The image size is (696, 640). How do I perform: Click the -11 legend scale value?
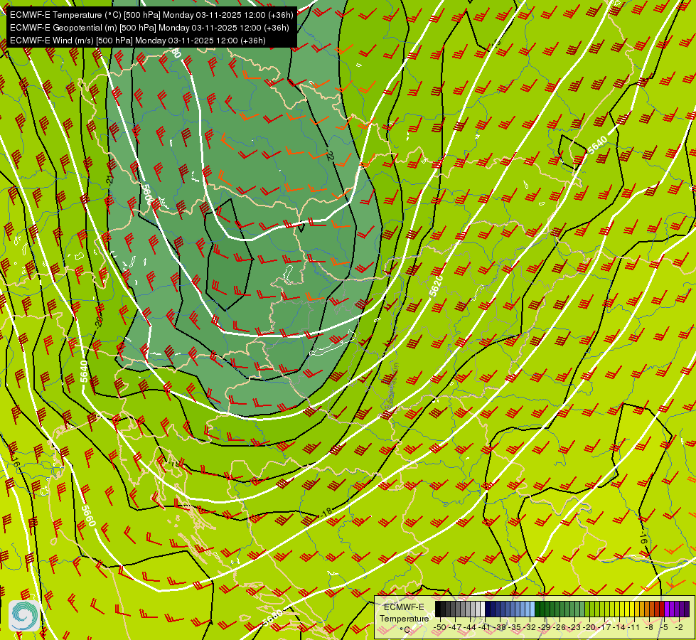coord(634,627)
